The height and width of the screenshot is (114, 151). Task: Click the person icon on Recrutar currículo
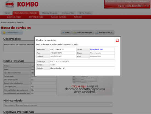click(x=97, y=33)
